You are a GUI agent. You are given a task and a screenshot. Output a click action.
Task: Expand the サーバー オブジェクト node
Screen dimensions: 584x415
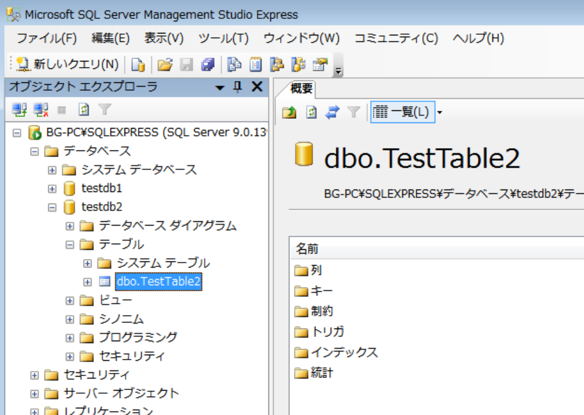coord(34,394)
